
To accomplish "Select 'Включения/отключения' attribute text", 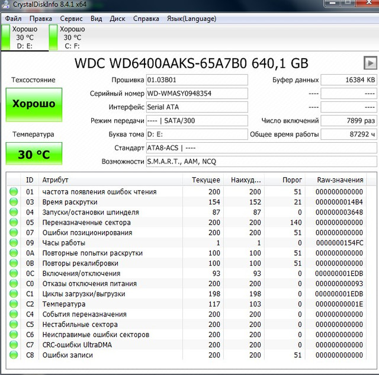I will 81,273.
